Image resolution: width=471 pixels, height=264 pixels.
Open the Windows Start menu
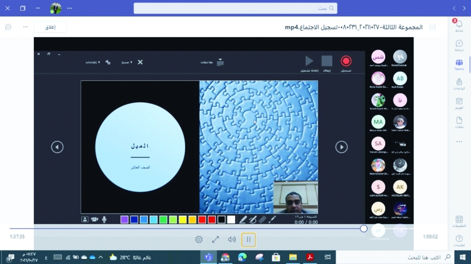(x=463, y=257)
